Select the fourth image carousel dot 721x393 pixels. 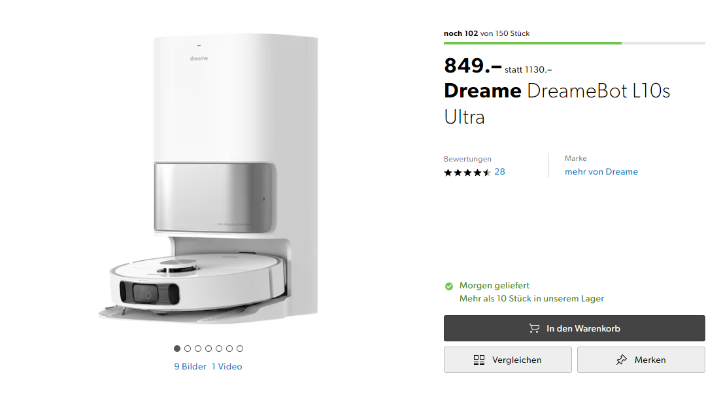tap(209, 349)
